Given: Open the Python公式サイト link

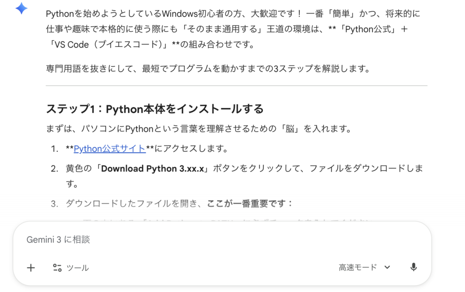Looking at the screenshot, I should [109, 149].
